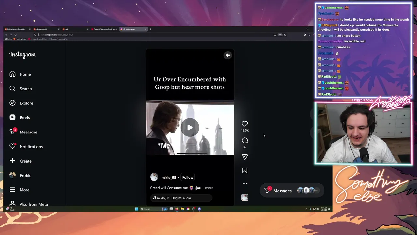Open the three dots in floating Messages widget
Image resolution: width=417 pixels, height=235 pixels.
(317, 190)
